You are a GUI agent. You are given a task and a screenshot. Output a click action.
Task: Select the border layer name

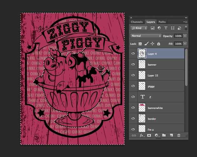coord(152,119)
